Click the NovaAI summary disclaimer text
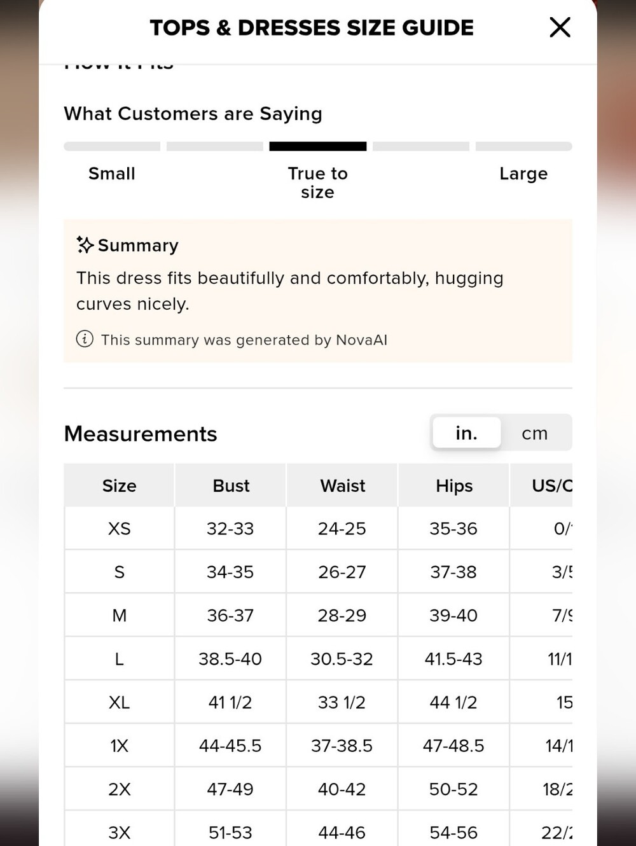The height and width of the screenshot is (846, 636). (x=244, y=340)
